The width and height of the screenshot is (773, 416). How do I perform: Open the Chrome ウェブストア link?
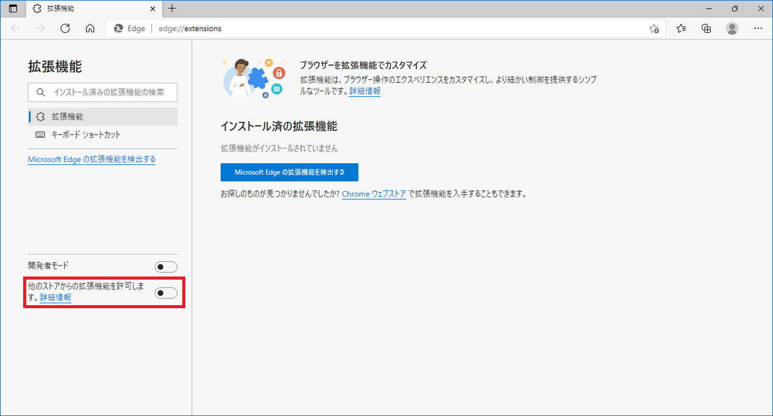(374, 194)
